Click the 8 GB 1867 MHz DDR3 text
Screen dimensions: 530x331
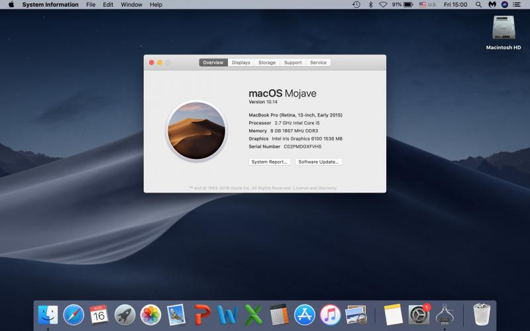click(294, 130)
